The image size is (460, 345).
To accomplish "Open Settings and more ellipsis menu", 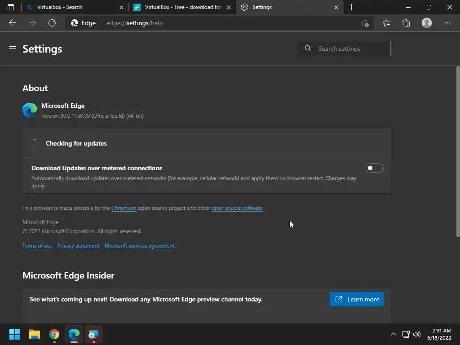I will [x=447, y=23].
